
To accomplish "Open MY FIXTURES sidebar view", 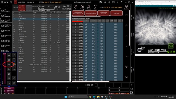I will point(6,11).
